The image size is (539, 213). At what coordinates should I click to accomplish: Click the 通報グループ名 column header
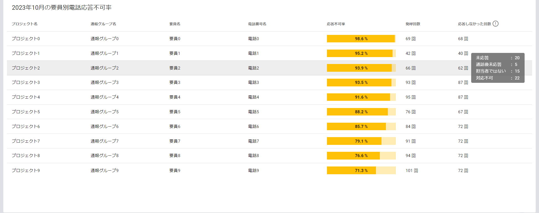(x=103, y=24)
